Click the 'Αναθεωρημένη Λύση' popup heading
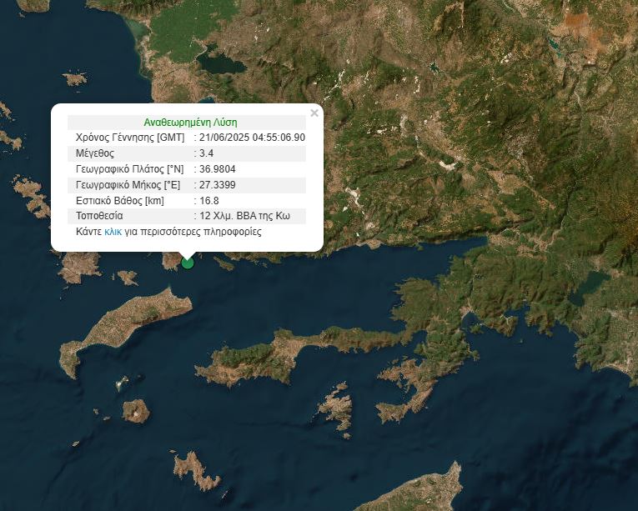Image resolution: width=638 pixels, height=511 pixels. tap(190, 122)
